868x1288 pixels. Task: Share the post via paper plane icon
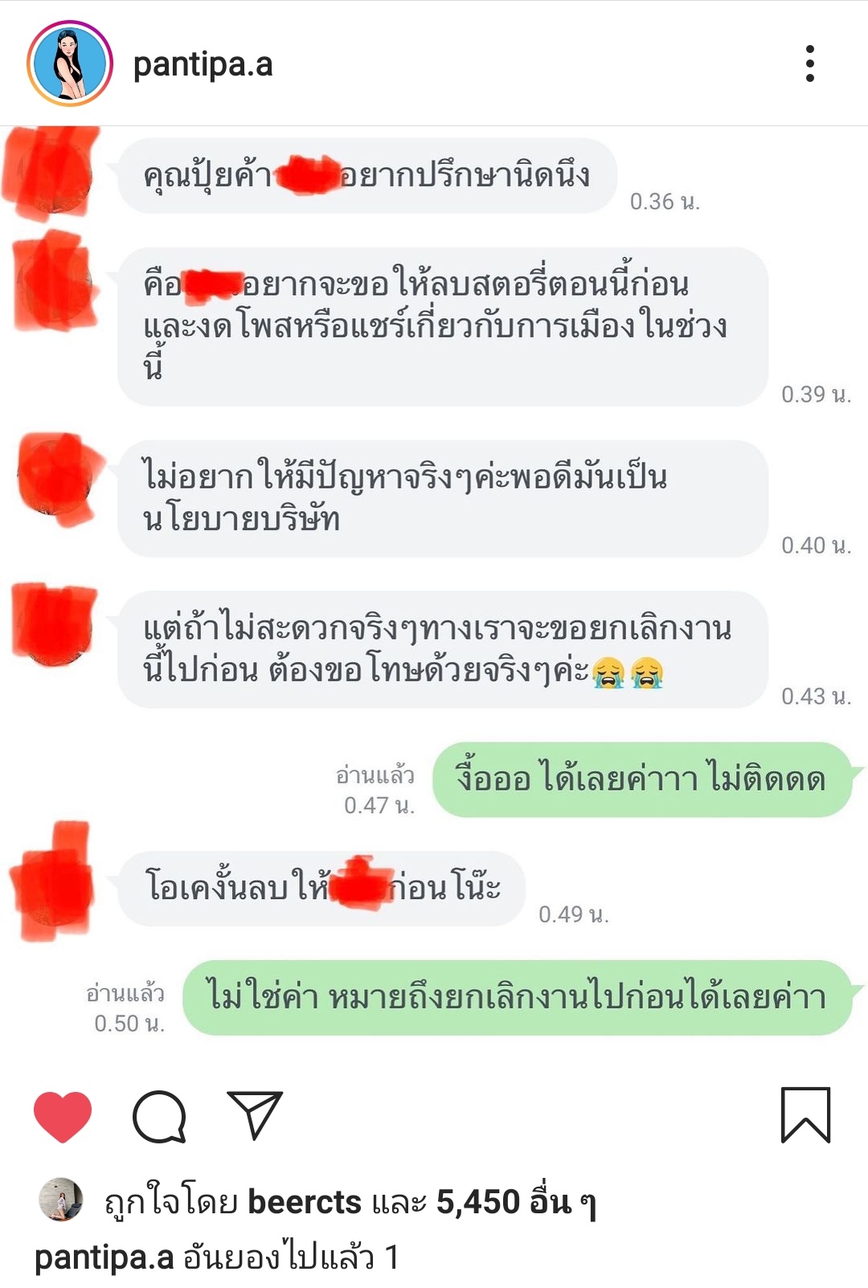(x=255, y=1115)
